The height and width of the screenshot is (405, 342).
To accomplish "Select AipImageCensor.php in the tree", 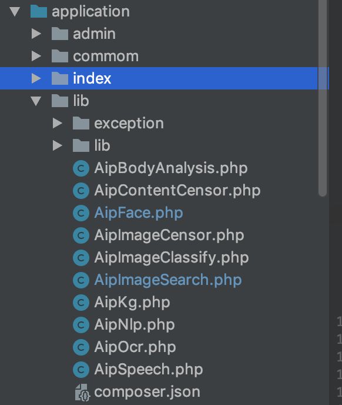I will [x=169, y=235].
